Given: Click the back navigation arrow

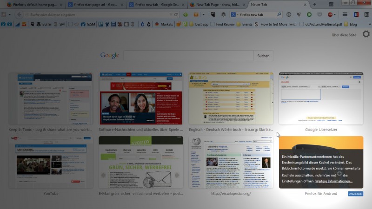Looking at the screenshot, I should pyautogui.click(x=19, y=15).
